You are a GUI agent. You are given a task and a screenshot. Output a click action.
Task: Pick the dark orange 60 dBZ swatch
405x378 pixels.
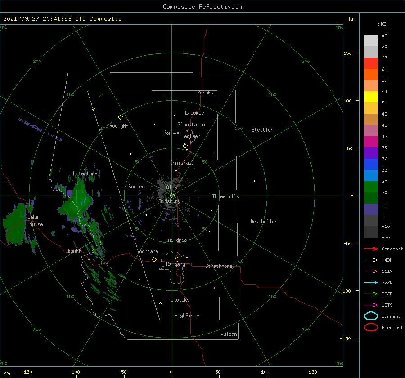[x=371, y=74]
